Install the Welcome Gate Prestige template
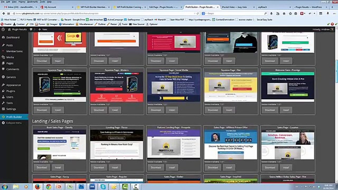Viewport: 338px width, 190px height. tap(286, 110)
